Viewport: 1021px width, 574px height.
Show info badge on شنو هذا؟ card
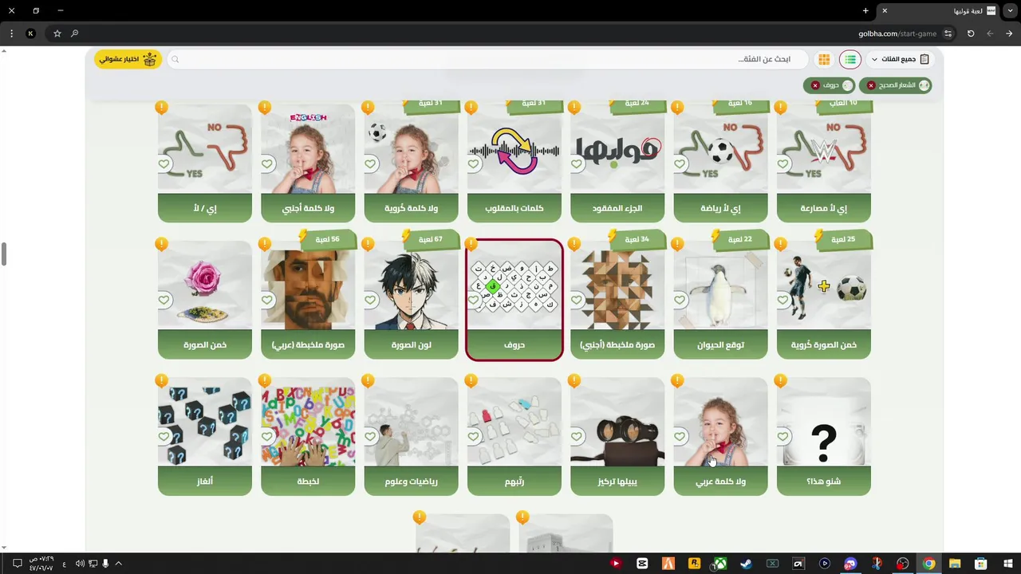point(780,381)
